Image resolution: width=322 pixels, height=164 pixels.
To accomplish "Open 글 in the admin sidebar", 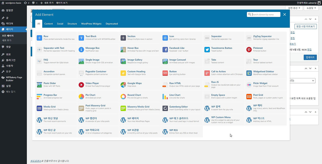I will [x=13, y=18].
